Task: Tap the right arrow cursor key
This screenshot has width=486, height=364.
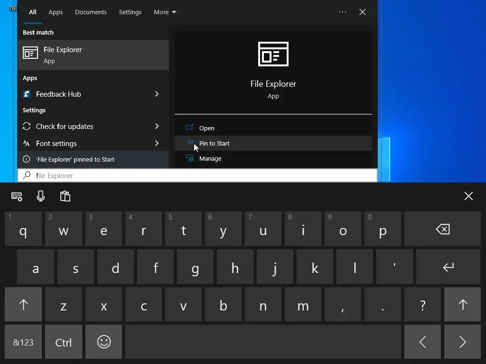Action: point(462,342)
